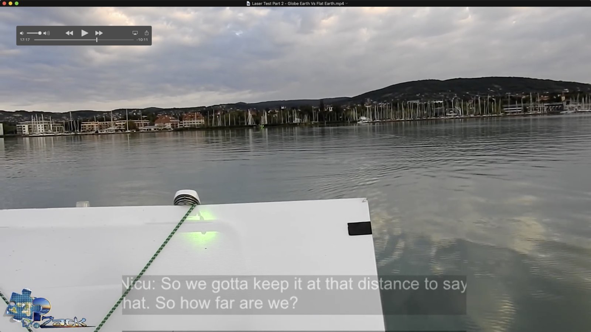Open the Share menu icon
591x332 pixels.
pyautogui.click(x=147, y=33)
